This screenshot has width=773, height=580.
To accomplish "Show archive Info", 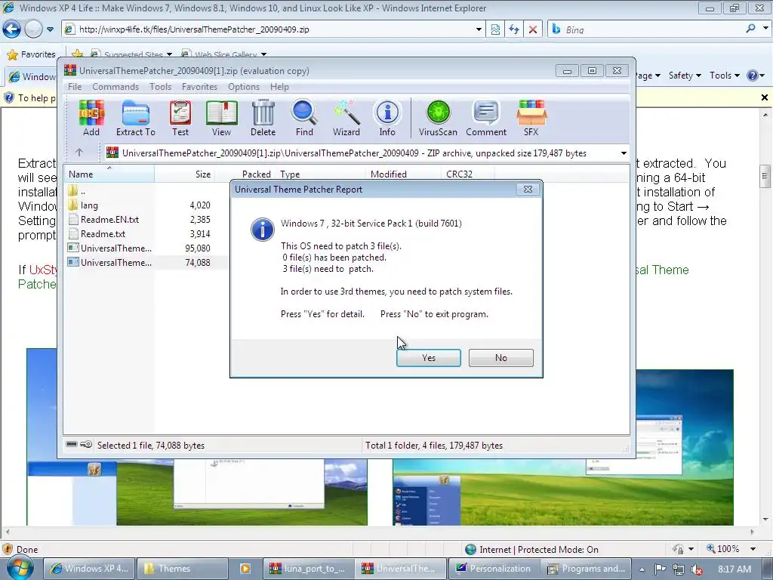I will (387, 118).
